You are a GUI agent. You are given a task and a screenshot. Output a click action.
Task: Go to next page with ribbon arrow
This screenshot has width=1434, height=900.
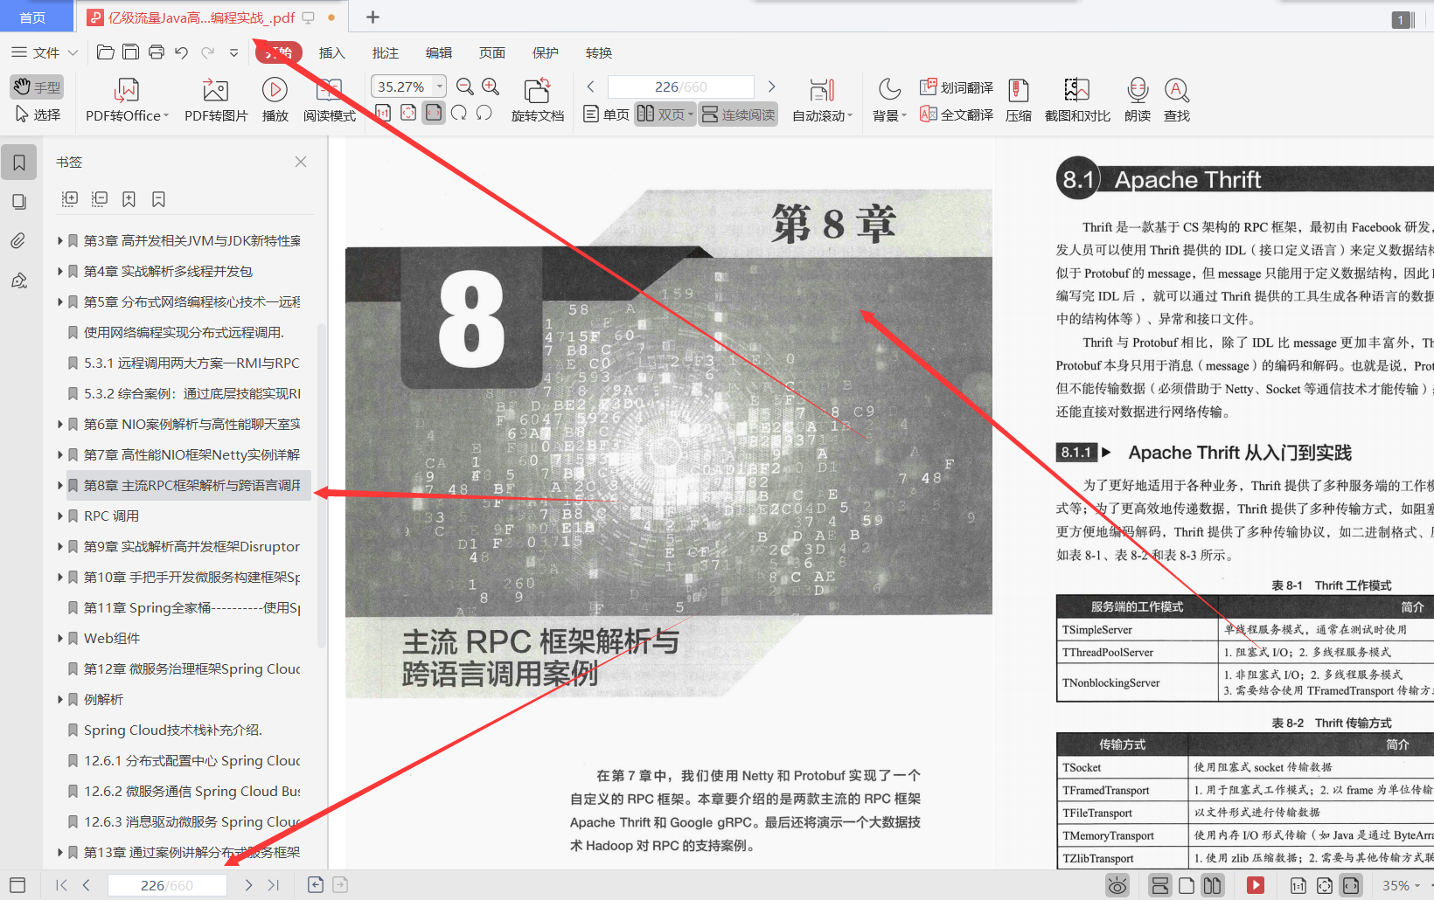771,87
